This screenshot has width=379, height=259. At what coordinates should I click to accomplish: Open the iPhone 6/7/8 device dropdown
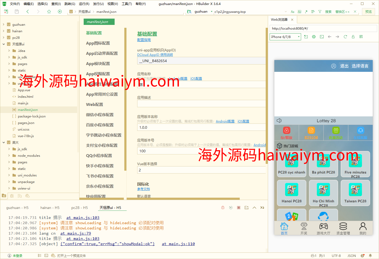click(285, 37)
